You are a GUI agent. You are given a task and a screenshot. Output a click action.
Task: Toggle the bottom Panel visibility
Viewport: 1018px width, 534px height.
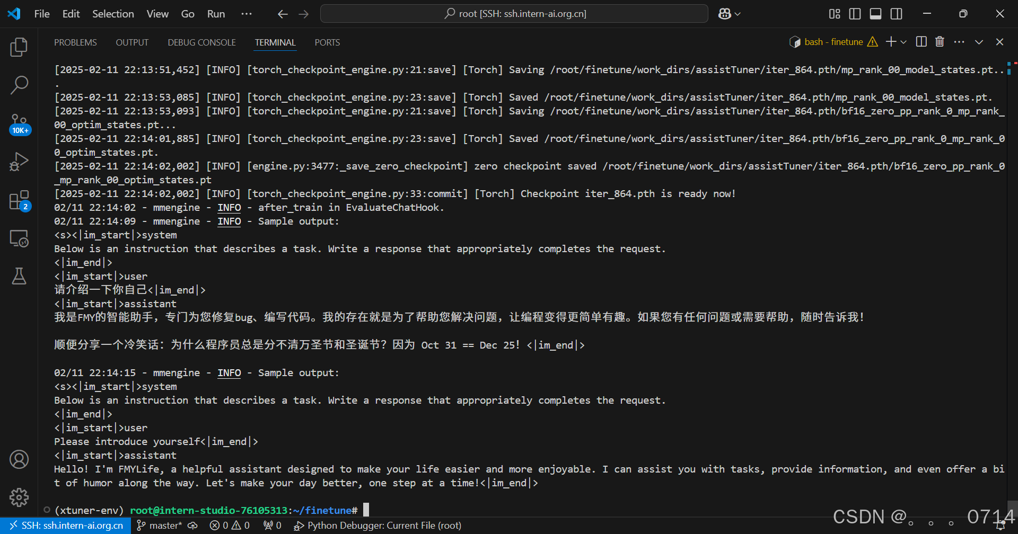coord(875,14)
